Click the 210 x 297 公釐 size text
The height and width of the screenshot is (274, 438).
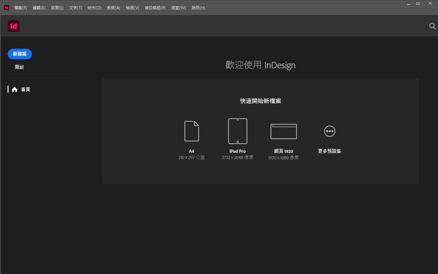192,158
